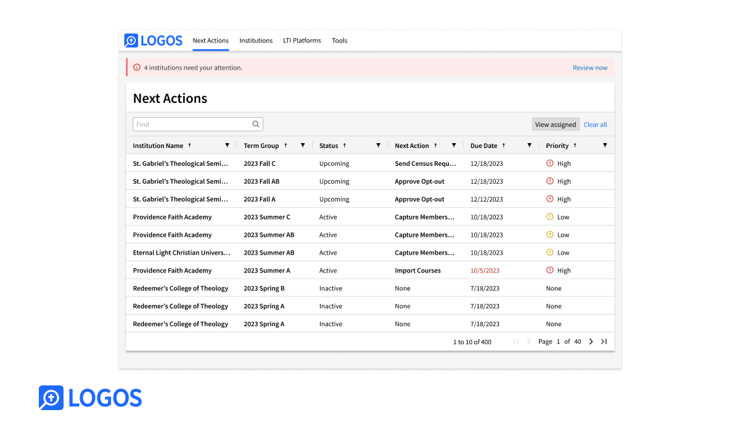
Task: Go to next page chevron
Action: coord(591,342)
